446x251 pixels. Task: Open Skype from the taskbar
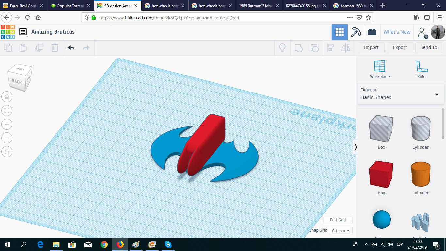[168, 245]
